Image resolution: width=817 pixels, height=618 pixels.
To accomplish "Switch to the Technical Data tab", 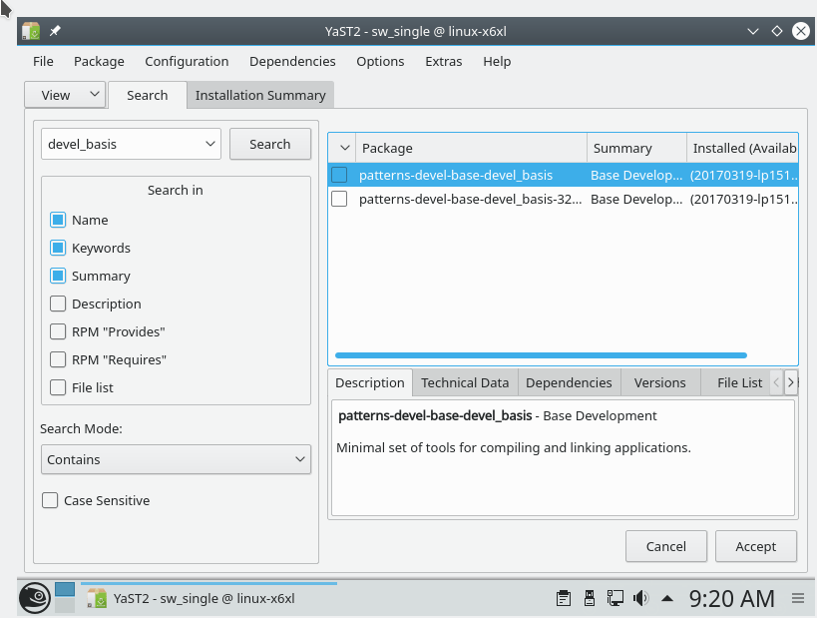I will 465,382.
